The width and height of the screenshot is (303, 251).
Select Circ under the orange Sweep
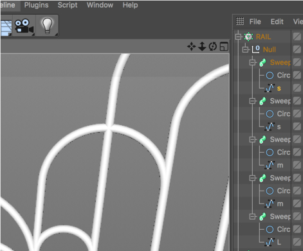[284, 75]
